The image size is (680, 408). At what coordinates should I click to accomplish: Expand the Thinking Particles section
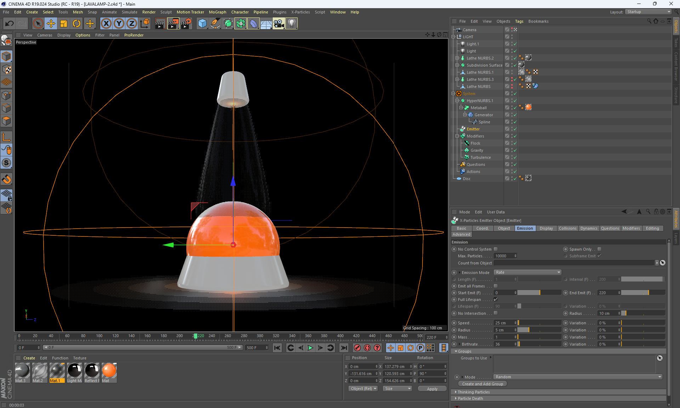click(473, 392)
